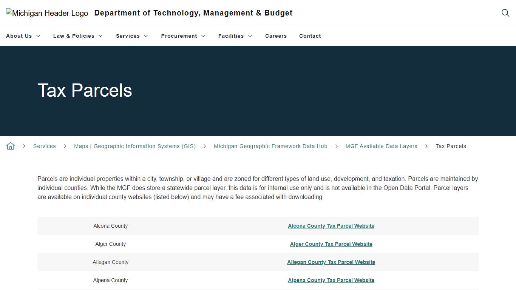Click the Tax Parcels page heading

point(85,91)
